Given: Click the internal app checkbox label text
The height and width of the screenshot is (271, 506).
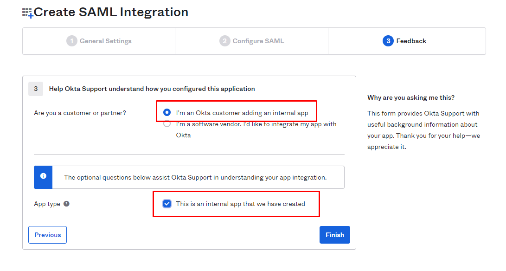Looking at the screenshot, I should (240, 204).
